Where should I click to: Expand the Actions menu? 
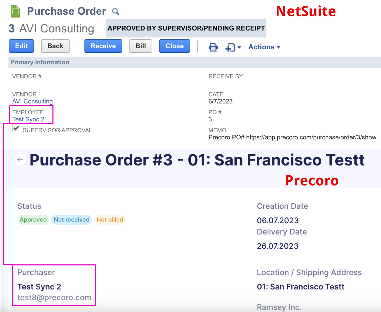point(264,47)
